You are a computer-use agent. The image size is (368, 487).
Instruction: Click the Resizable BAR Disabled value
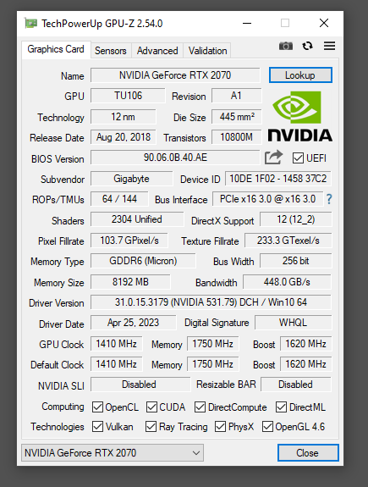296,385
